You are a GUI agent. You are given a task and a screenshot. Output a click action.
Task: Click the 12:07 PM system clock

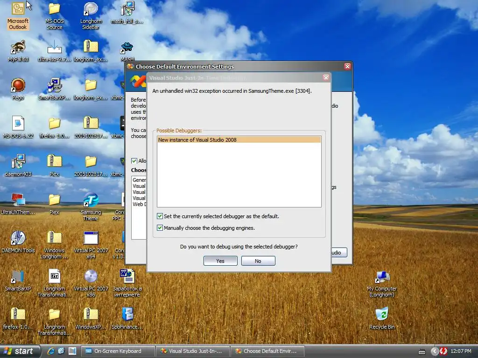(x=461, y=351)
